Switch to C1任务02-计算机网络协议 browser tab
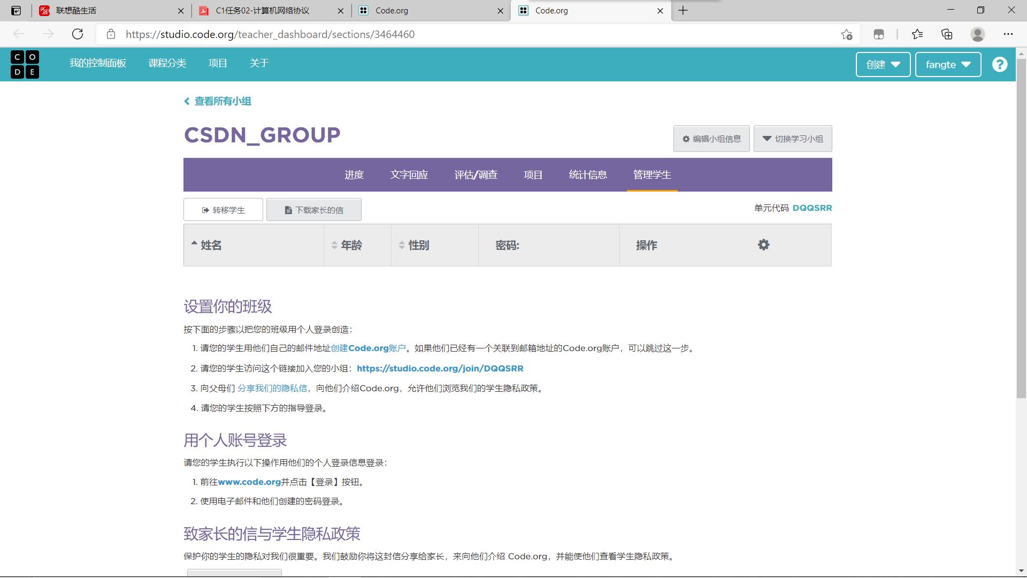1027x578 pixels. tap(272, 11)
